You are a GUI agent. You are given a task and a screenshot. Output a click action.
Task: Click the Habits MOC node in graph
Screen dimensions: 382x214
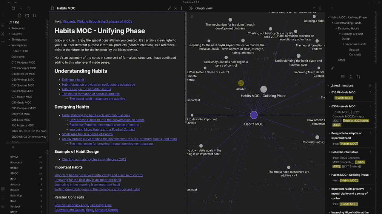(254, 115)
